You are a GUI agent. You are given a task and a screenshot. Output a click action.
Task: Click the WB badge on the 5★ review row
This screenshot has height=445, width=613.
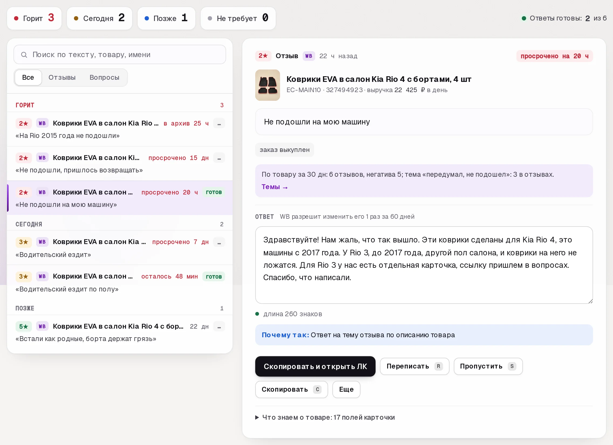(42, 326)
